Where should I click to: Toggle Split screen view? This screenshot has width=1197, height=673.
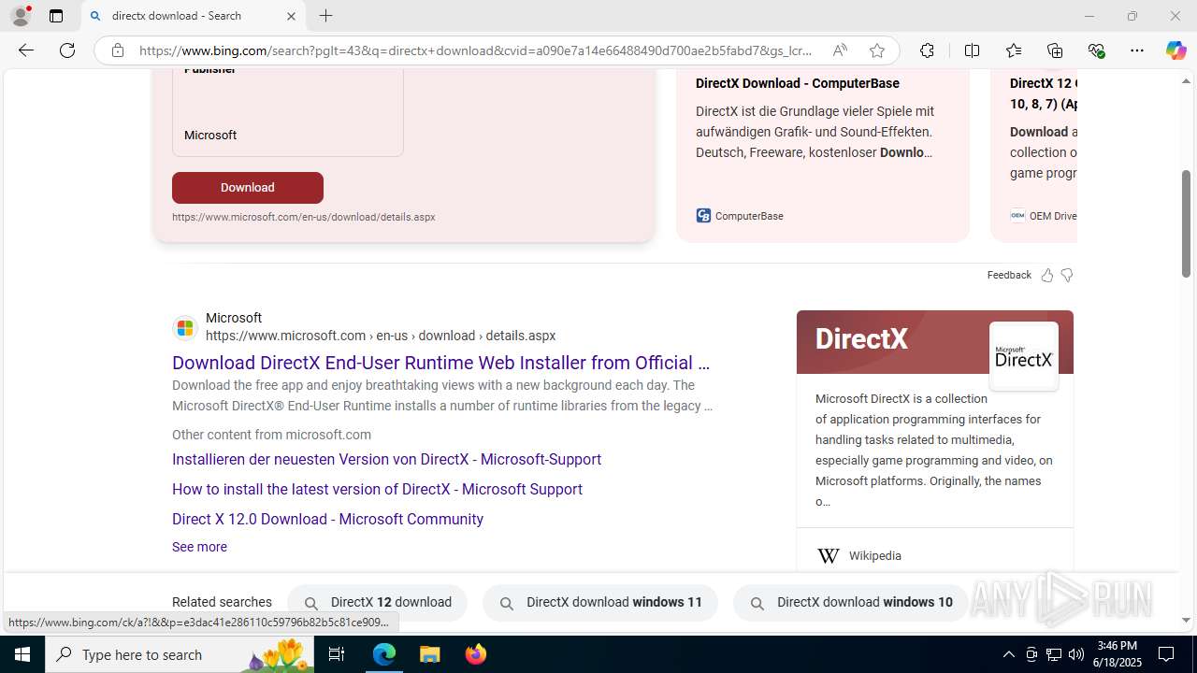(972, 50)
